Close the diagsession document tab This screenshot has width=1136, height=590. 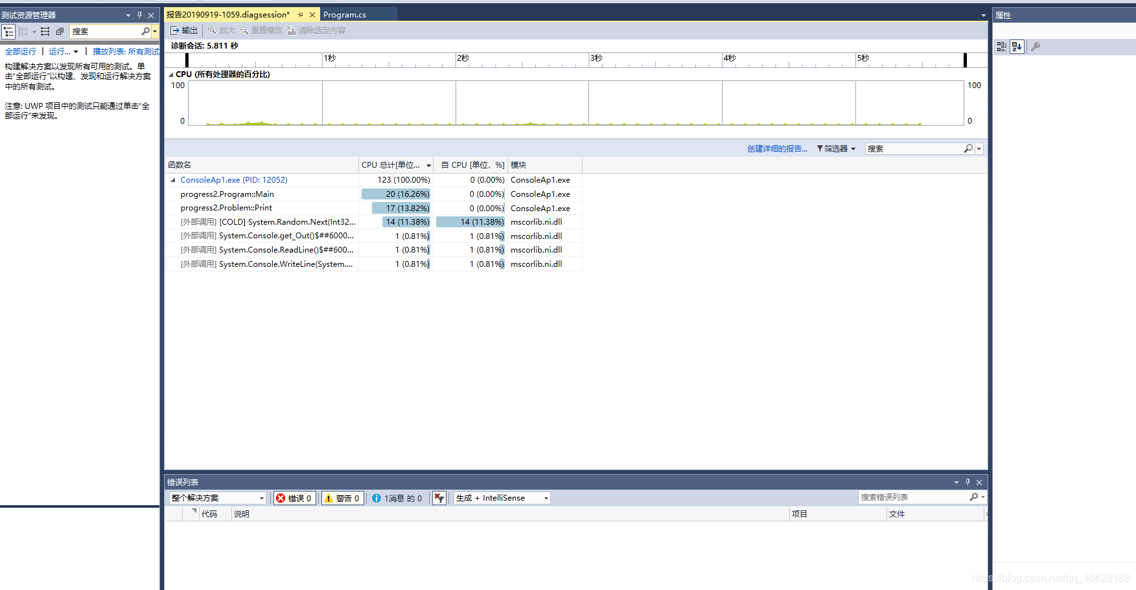point(312,14)
